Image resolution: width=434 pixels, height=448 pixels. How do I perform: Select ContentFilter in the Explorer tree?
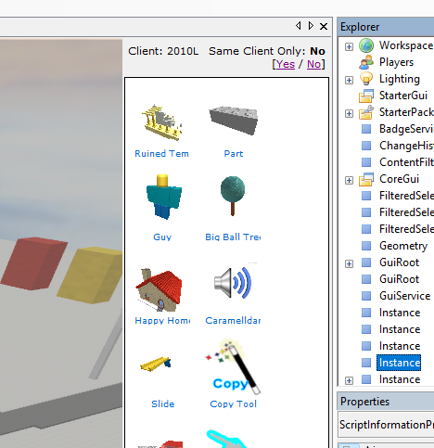406,162
